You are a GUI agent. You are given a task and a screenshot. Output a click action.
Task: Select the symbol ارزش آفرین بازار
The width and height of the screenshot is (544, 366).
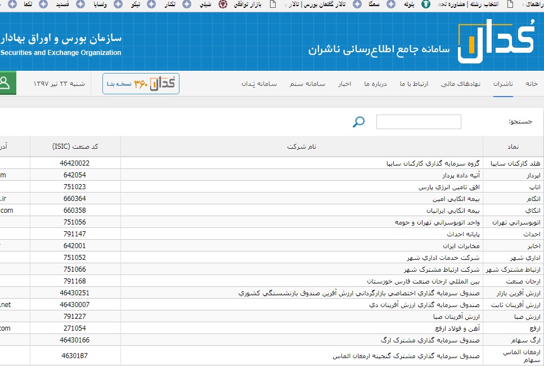click(x=518, y=293)
